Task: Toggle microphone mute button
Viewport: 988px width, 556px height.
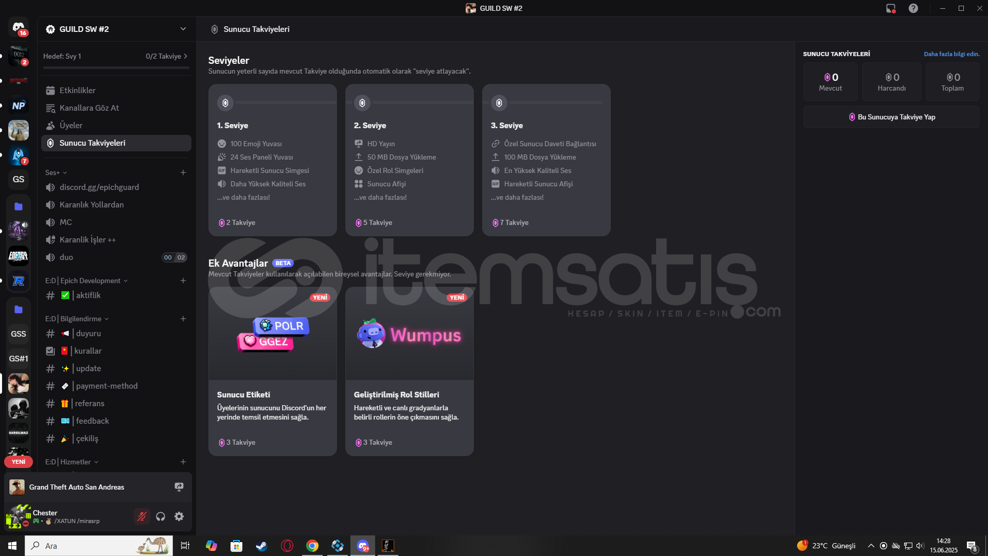Action: click(x=142, y=516)
